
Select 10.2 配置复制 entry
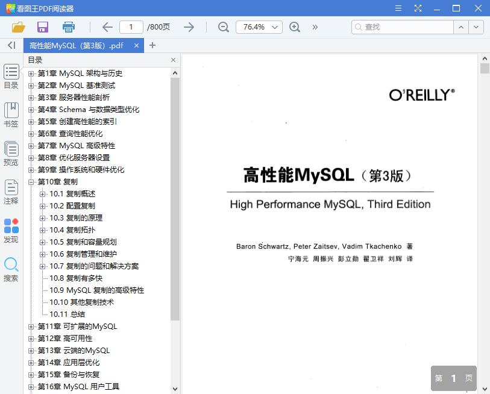[72, 206]
